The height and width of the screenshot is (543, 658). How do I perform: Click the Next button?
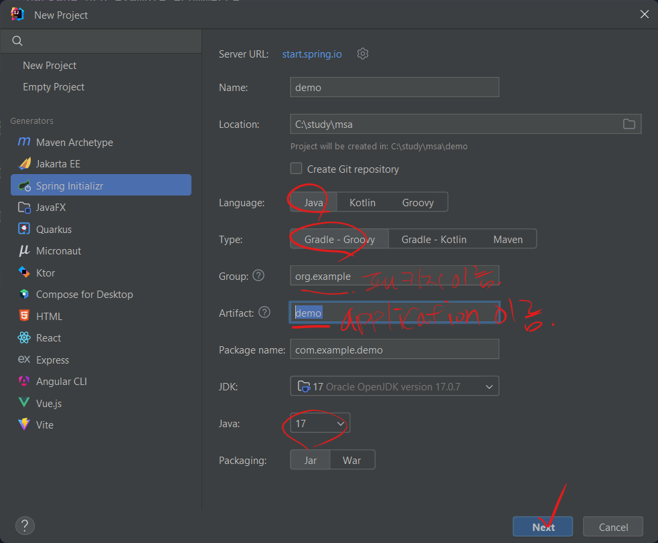click(x=543, y=527)
